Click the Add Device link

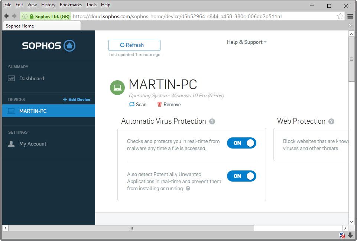pos(77,100)
